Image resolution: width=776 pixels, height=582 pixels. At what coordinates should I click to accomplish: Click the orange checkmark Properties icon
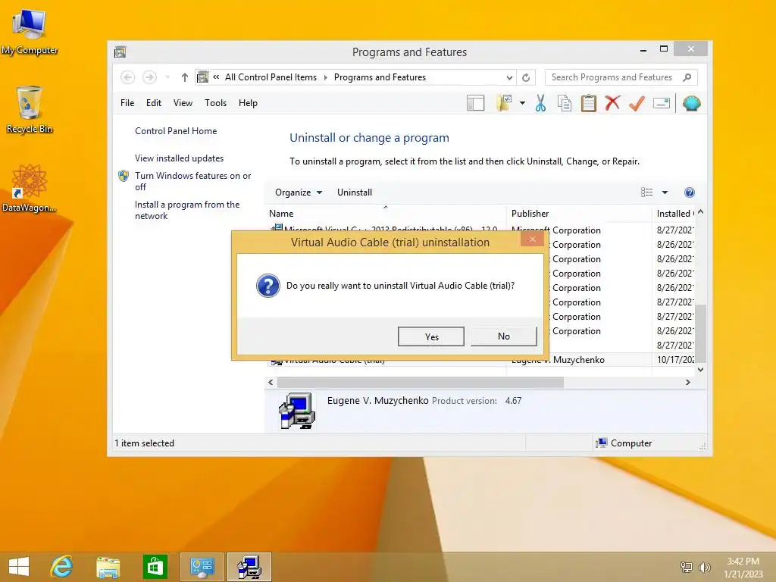pyautogui.click(x=637, y=103)
